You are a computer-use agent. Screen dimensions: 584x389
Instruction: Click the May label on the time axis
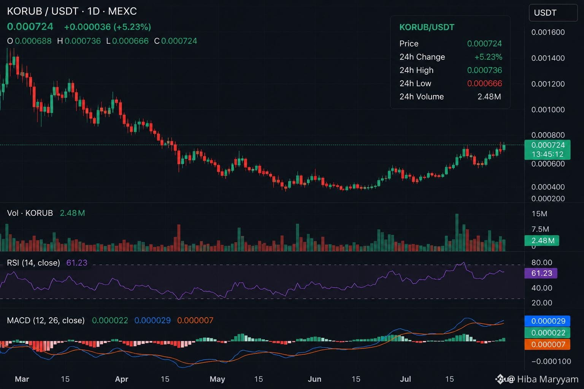[x=217, y=379]
